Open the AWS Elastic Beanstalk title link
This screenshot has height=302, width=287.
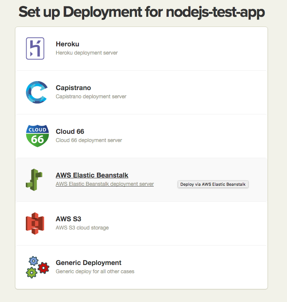coord(92,175)
